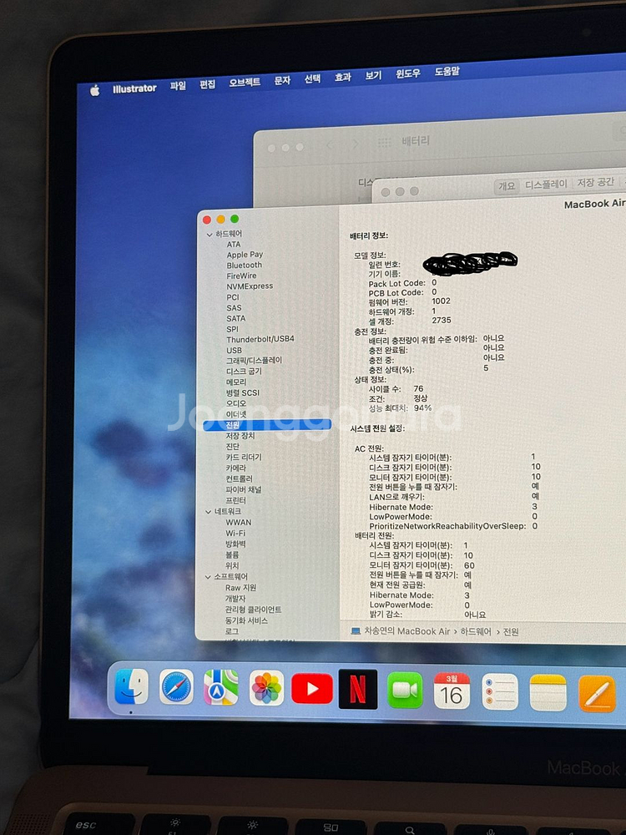This screenshot has height=835, width=626.
Task: Select 프린터 in sidebar
Action: [x=236, y=500]
